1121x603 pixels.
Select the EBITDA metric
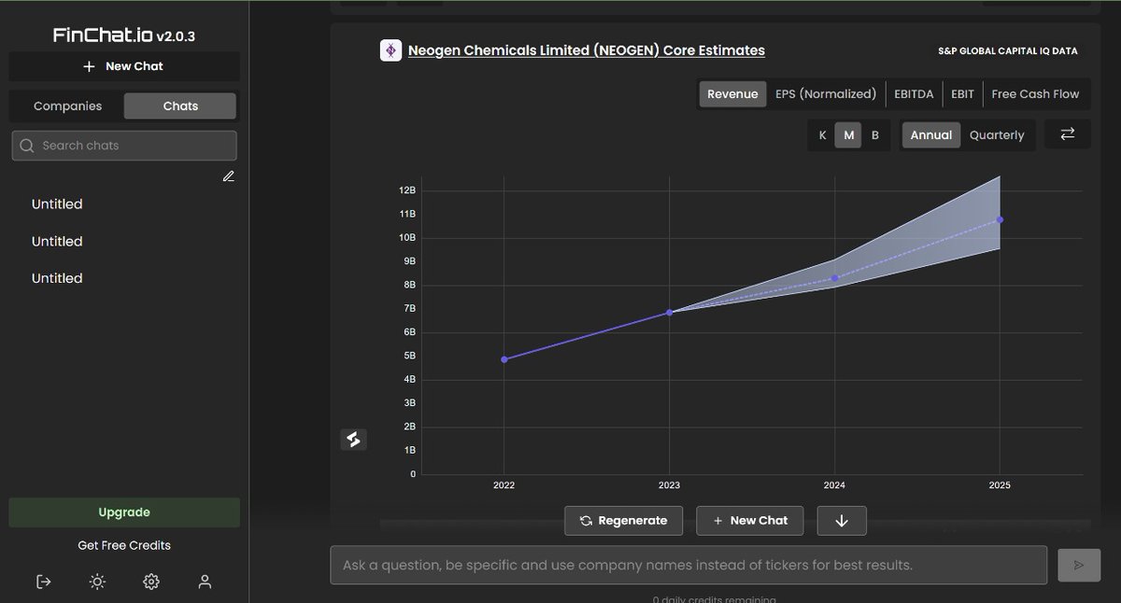914,93
